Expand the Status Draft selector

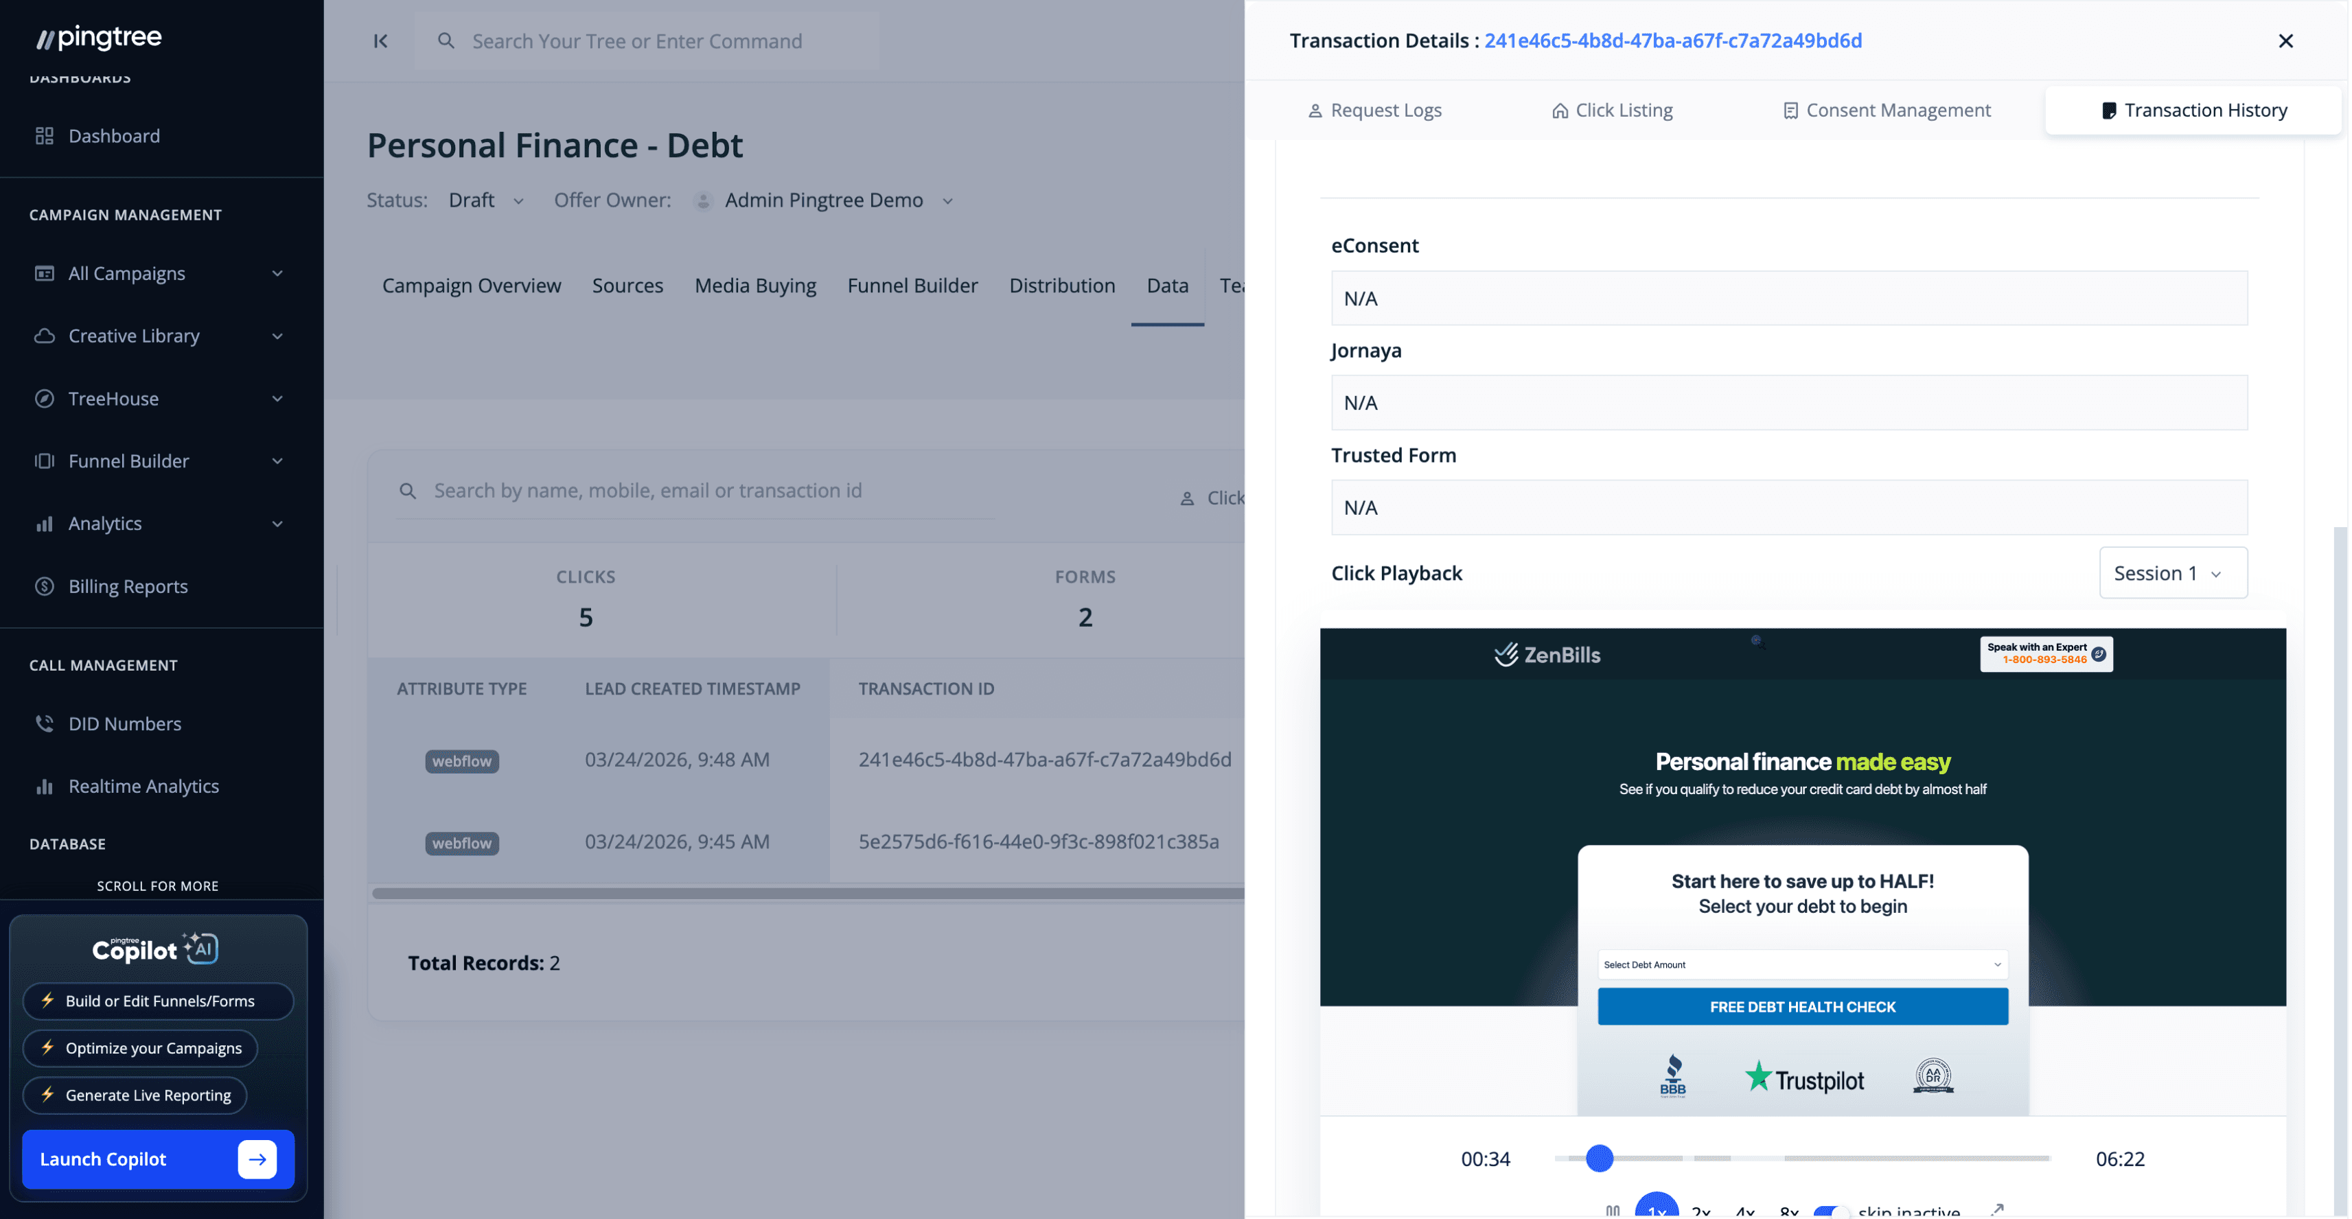[485, 200]
